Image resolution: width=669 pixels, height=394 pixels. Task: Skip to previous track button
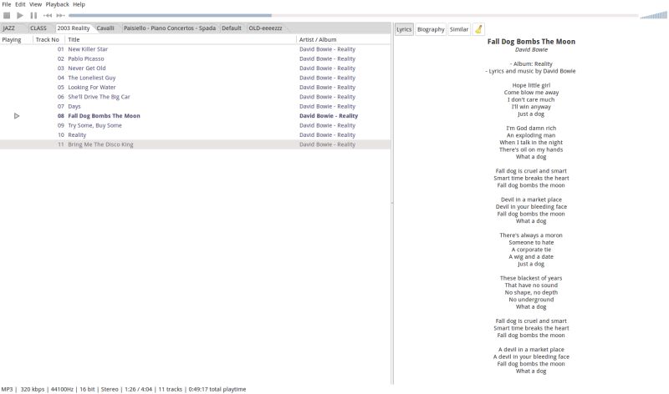tap(48, 15)
